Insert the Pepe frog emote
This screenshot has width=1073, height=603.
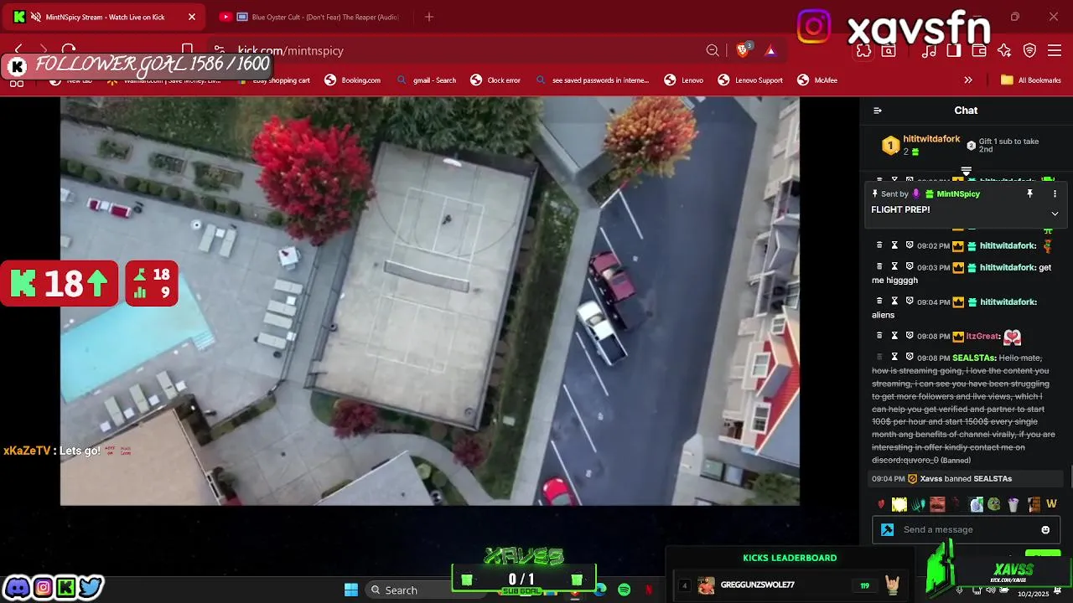point(994,504)
